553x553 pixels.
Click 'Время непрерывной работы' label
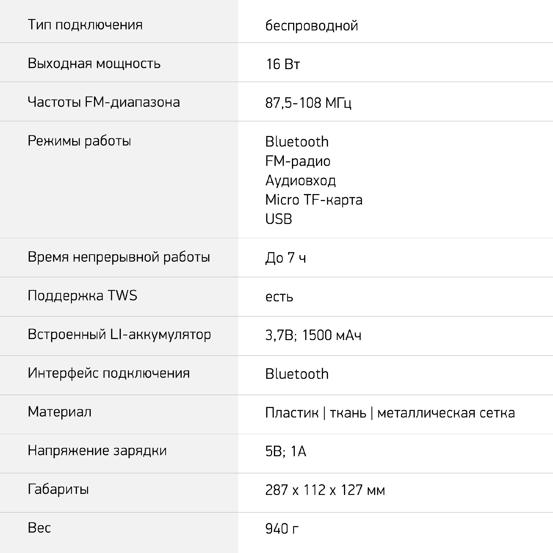119,257
